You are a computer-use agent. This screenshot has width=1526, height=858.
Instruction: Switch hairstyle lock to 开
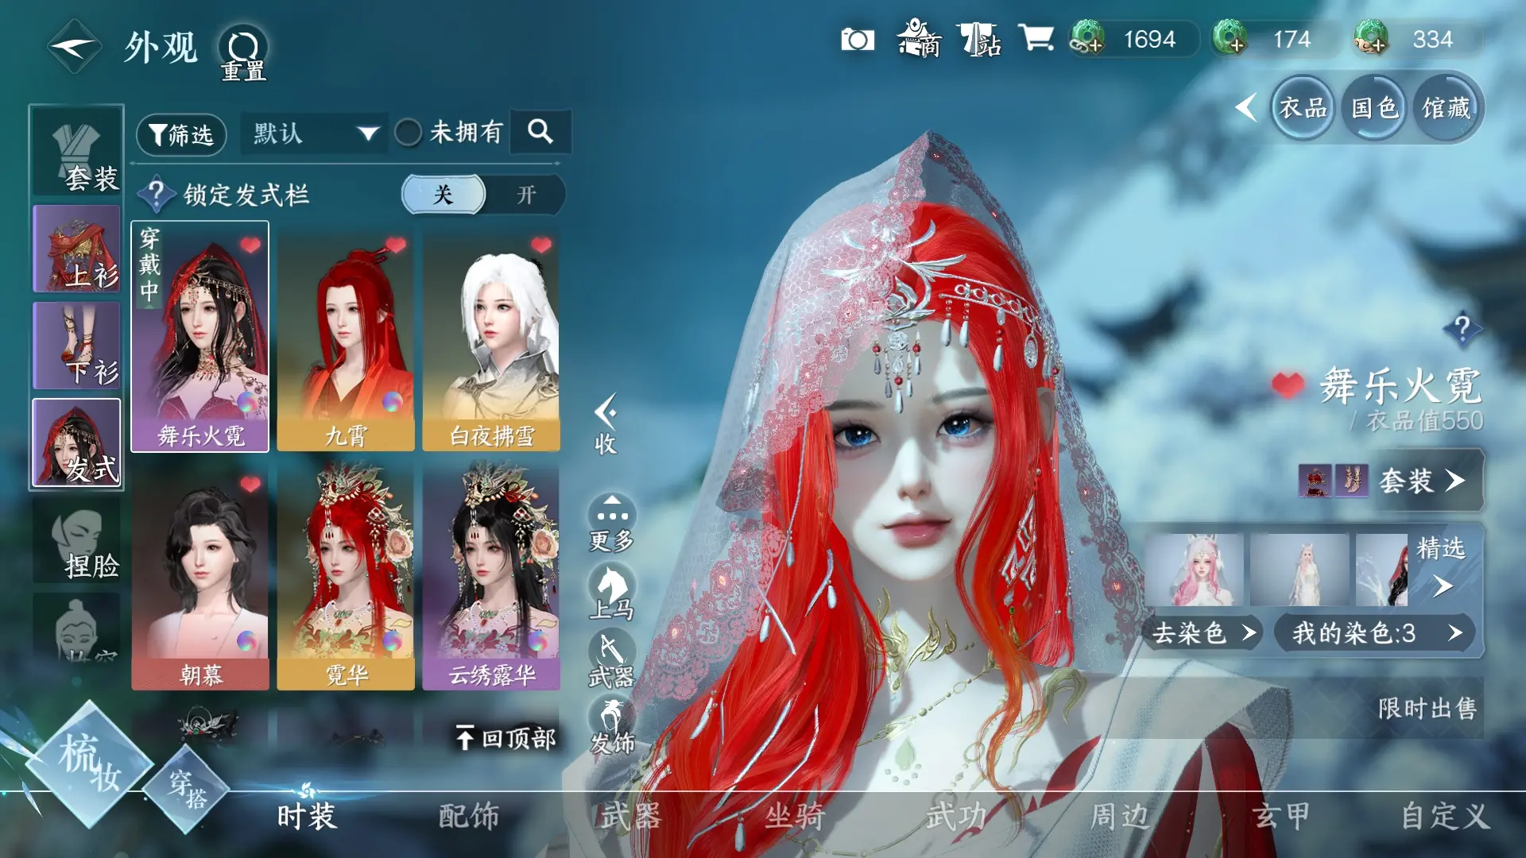[x=526, y=195]
